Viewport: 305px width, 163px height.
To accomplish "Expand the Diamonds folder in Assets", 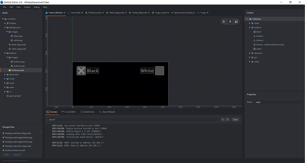I will click(5, 75).
